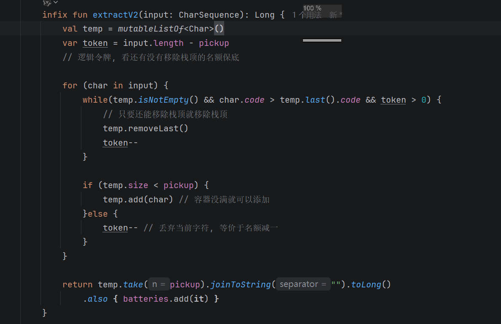Viewport: 501px width, 324px height.
Task: Click the gray bar below the zoom indicator
Action: (x=322, y=40)
